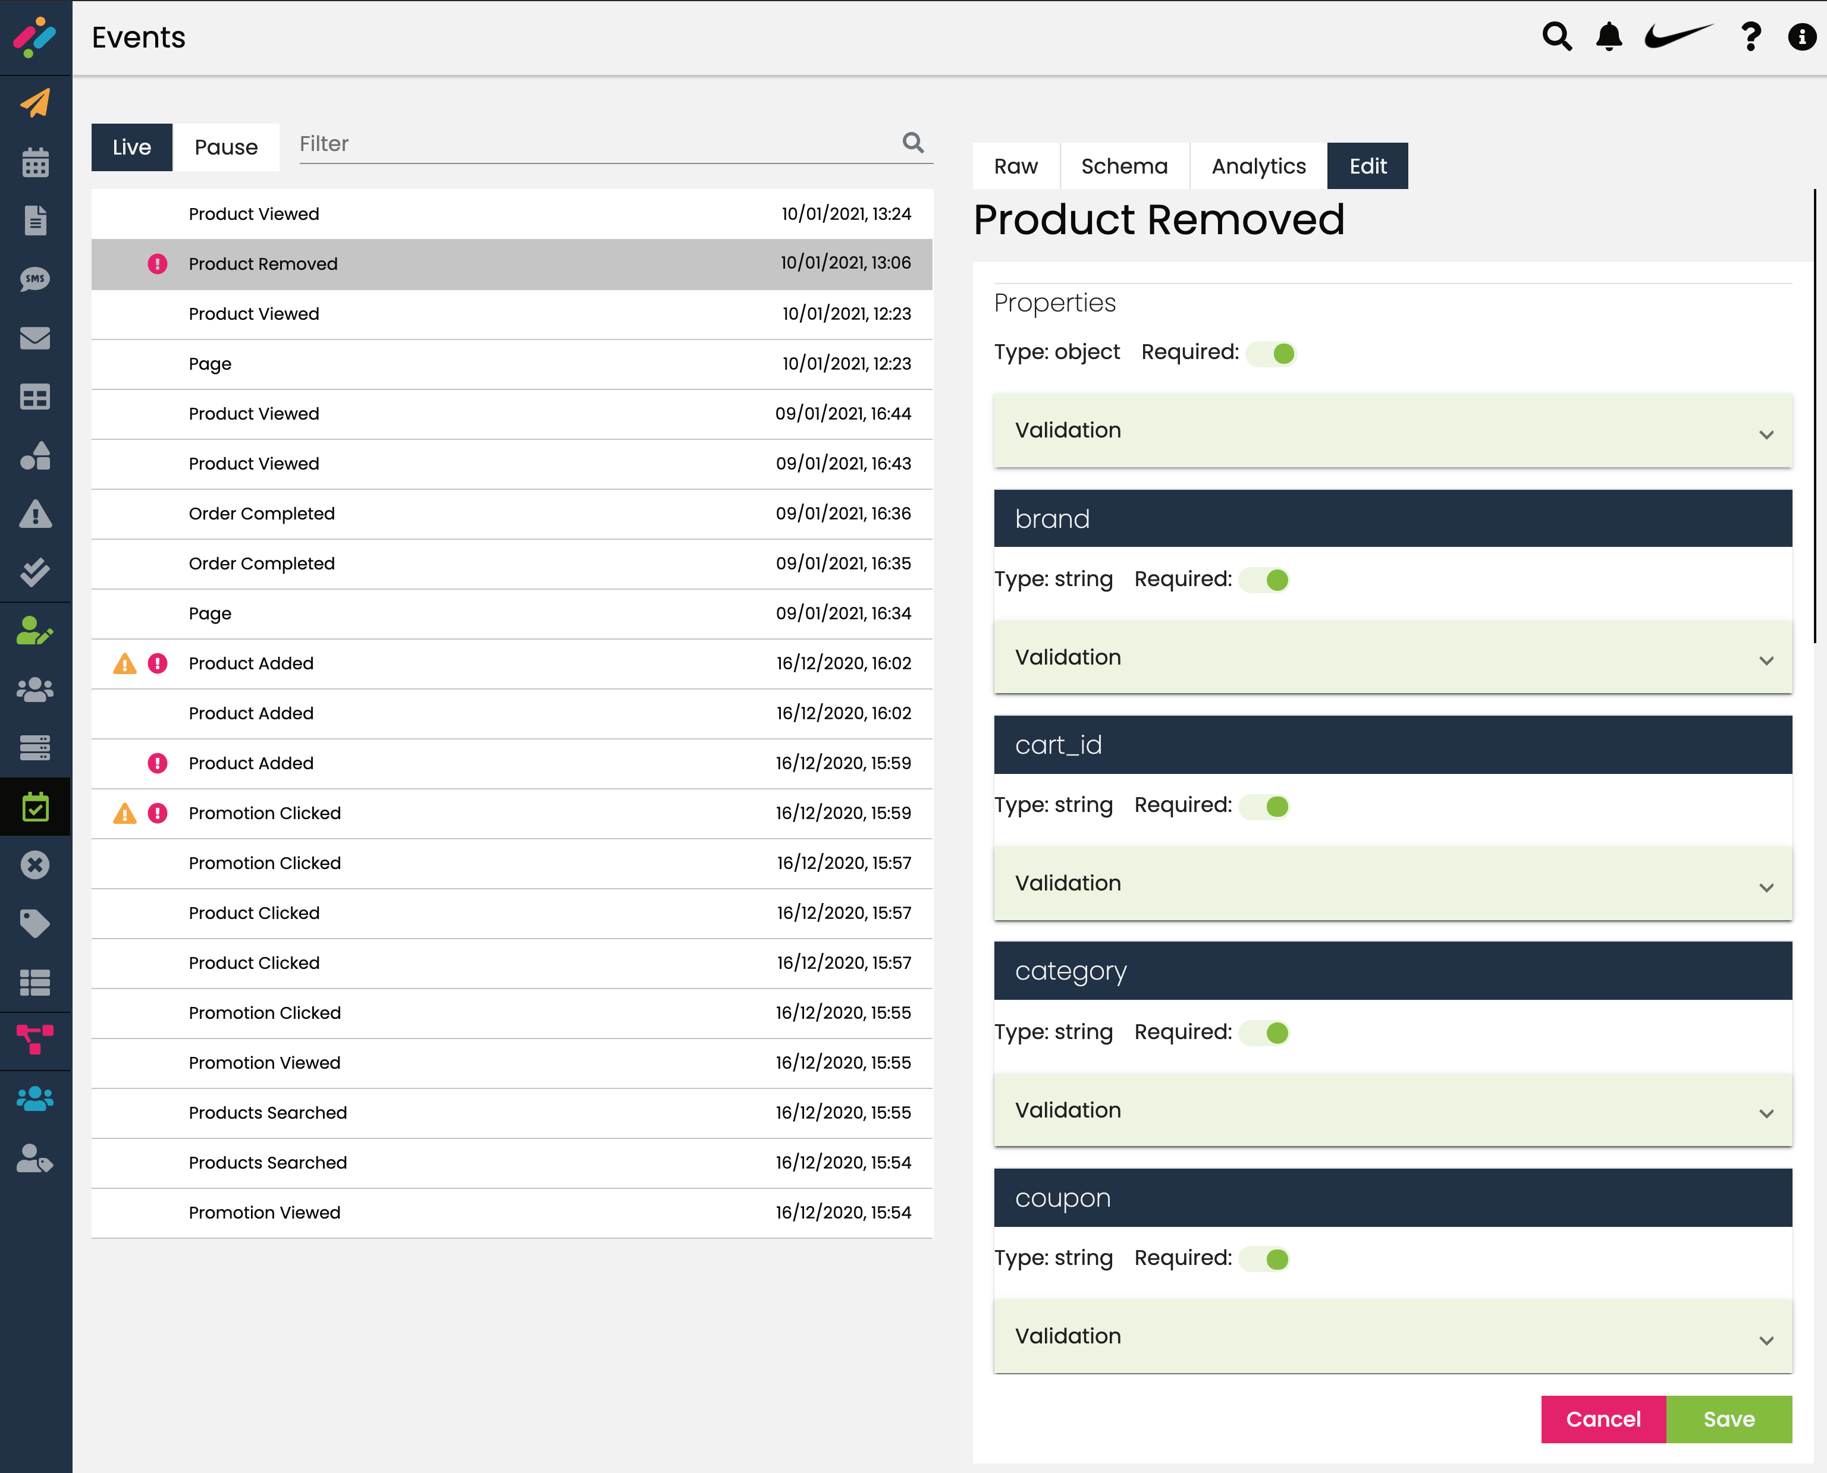Click the double checkmark sidebar icon

click(x=35, y=573)
